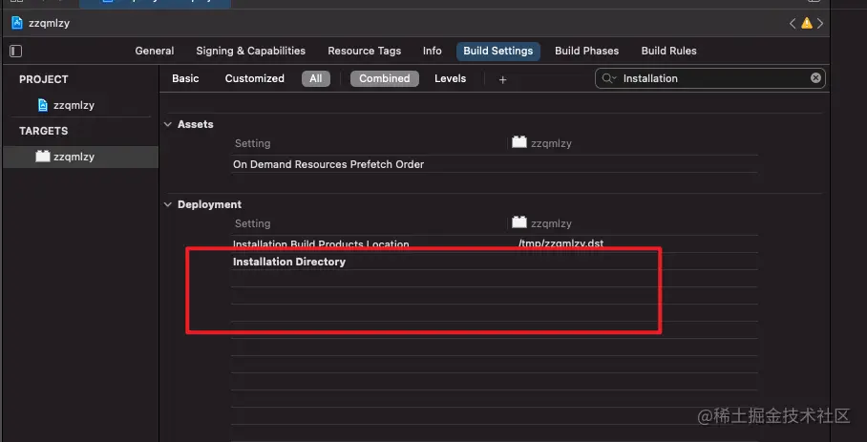This screenshot has width=867, height=442.
Task: Click the yellow warning triangle icon
Action: pos(807,23)
